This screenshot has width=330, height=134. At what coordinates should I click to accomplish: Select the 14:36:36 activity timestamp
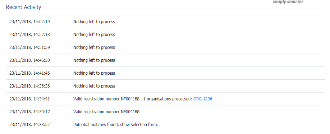(x=29, y=86)
